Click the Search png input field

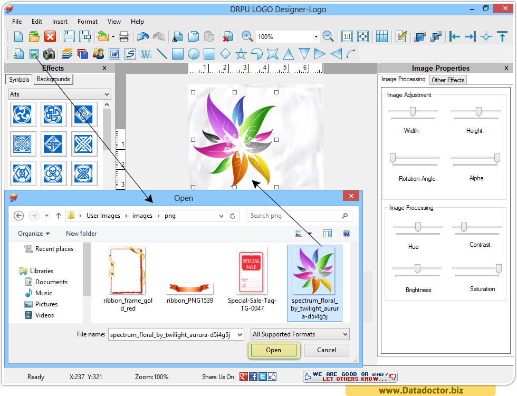pos(299,216)
